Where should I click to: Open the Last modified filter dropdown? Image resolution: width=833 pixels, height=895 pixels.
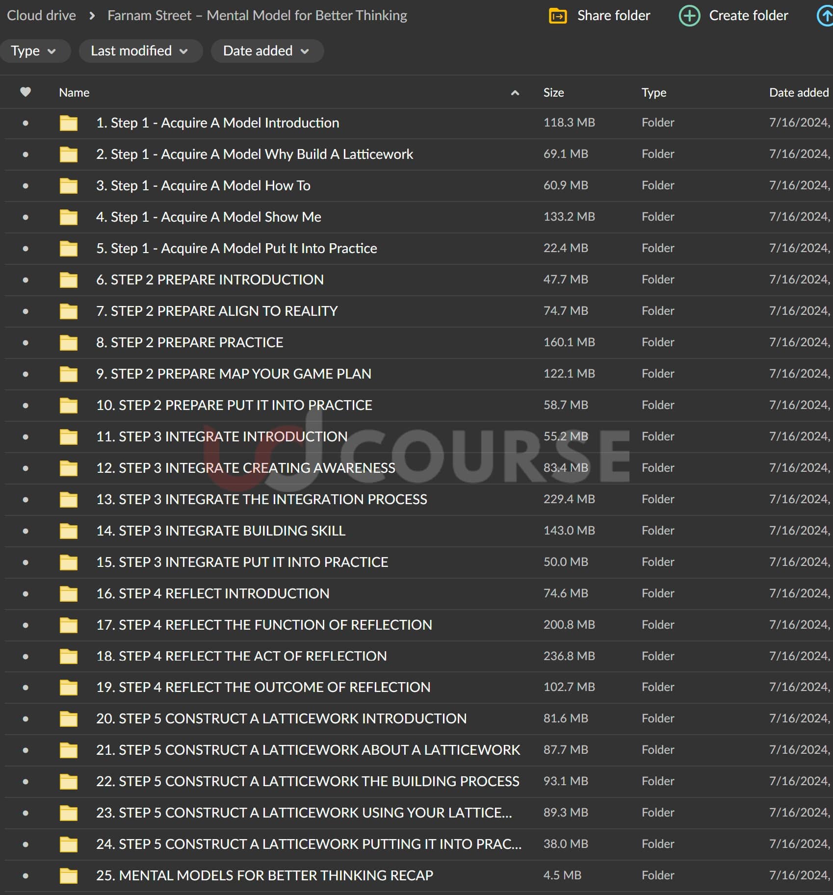point(139,51)
